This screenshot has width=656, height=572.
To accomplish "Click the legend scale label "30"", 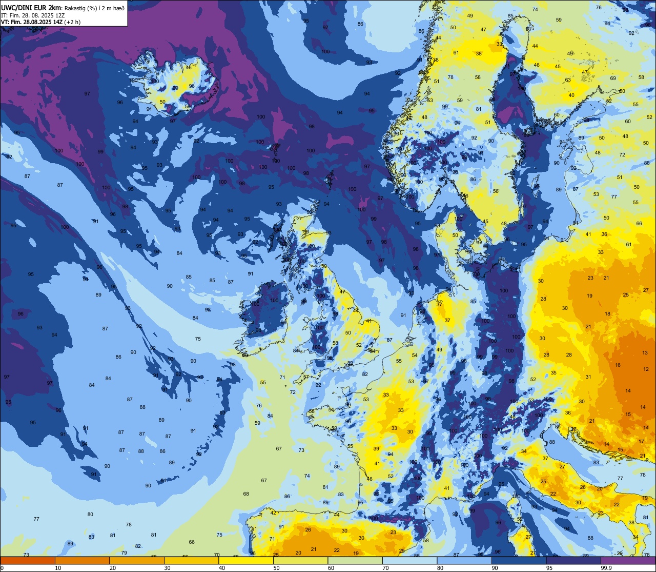I will pos(167,568).
